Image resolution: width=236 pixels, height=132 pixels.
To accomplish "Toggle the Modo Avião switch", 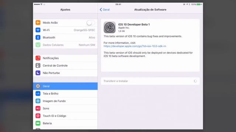I will (91, 23).
